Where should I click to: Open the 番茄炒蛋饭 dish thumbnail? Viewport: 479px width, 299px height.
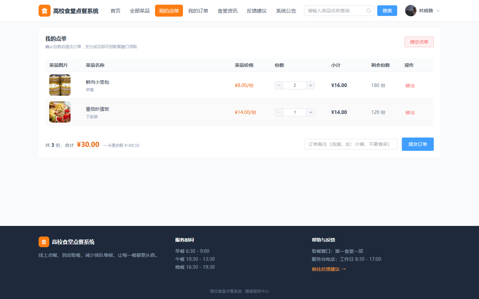(60, 112)
